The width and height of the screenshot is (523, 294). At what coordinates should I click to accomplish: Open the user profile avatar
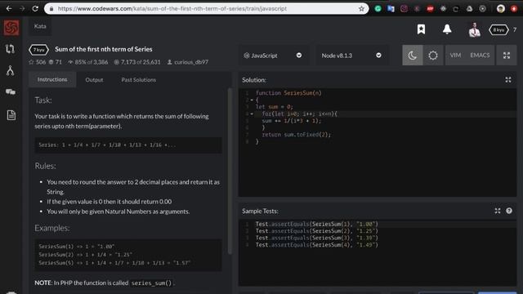click(474, 30)
